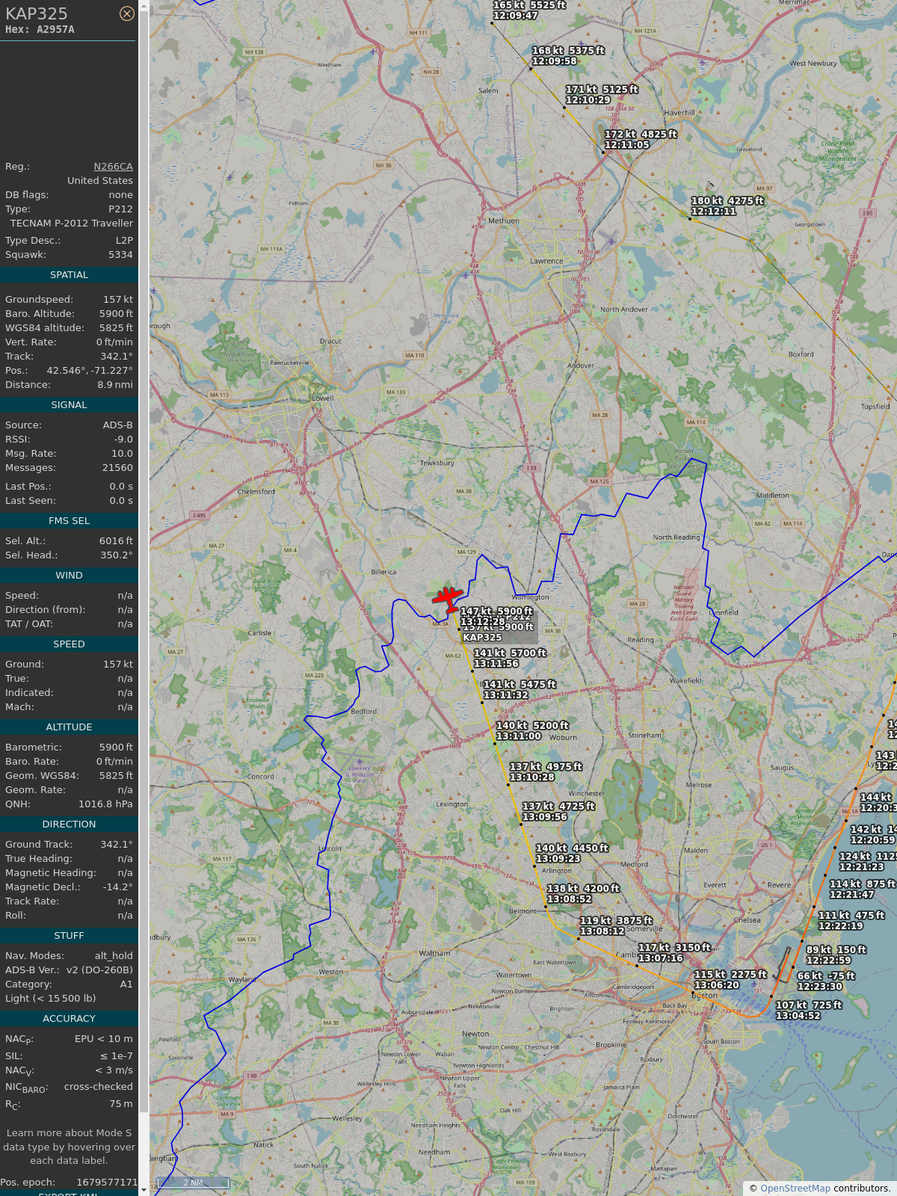Click the Export KML button

click(x=69, y=1193)
